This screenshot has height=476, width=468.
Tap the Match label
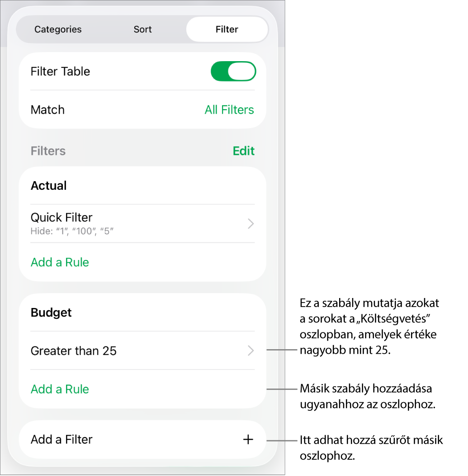tap(47, 110)
